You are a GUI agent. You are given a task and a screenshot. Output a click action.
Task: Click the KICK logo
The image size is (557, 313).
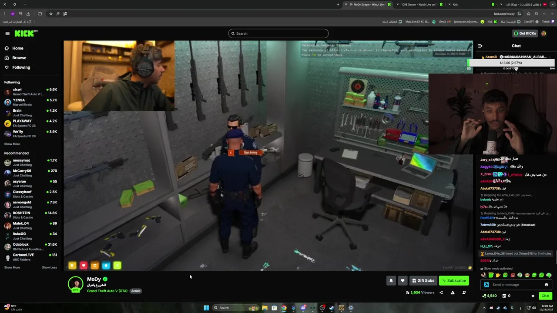coord(26,33)
